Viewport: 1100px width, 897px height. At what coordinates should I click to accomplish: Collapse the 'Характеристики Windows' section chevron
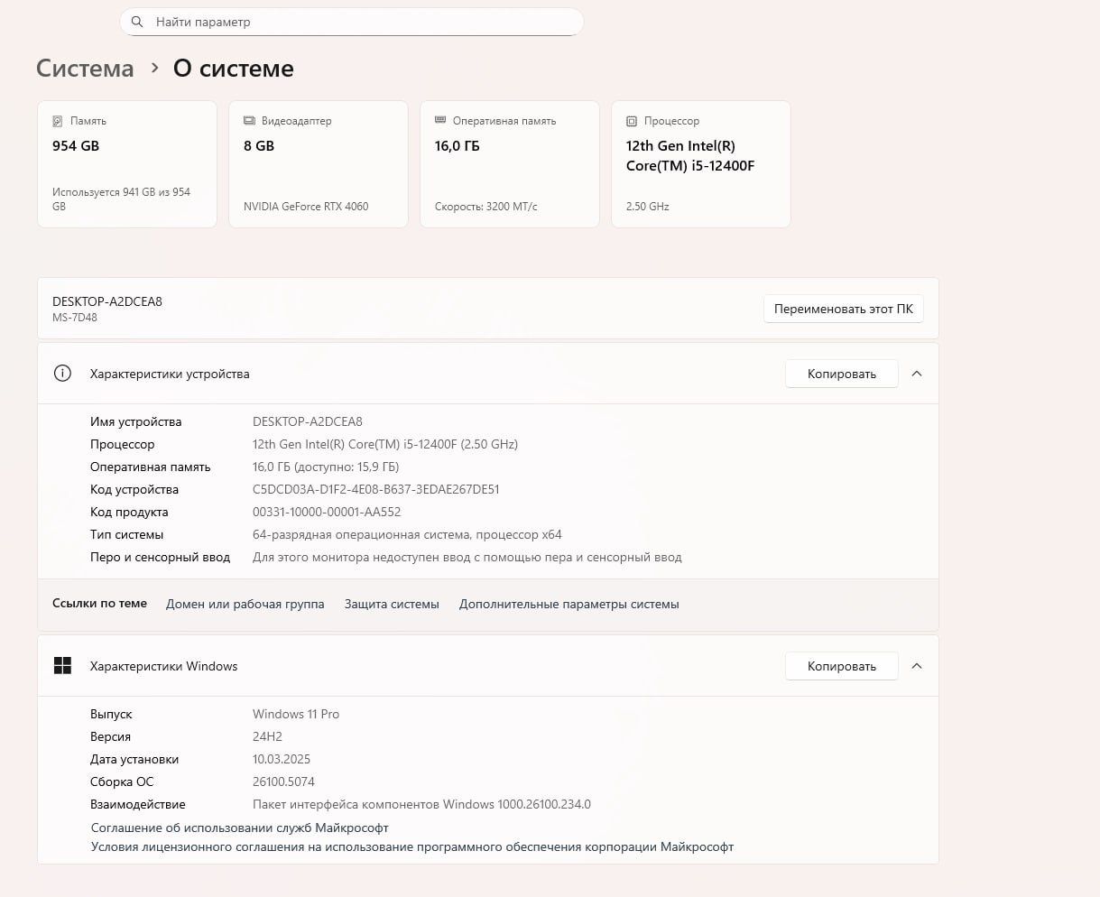pyautogui.click(x=917, y=666)
